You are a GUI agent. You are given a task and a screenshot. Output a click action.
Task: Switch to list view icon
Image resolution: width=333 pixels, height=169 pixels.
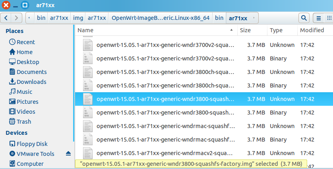click(319, 18)
